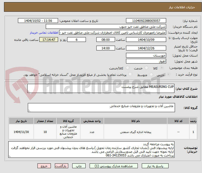Click the city field اهواز
The height and width of the screenshot is (173, 202).
(x=146, y=61)
